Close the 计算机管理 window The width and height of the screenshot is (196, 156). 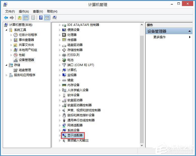pyautogui.click(x=188, y=4)
